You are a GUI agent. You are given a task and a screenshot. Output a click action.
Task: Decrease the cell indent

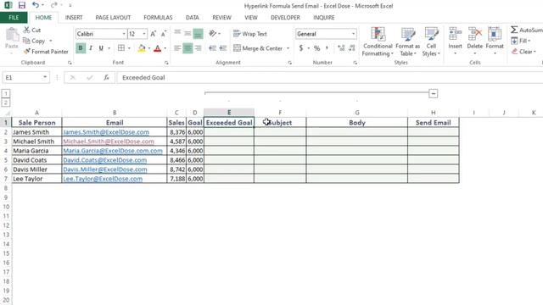click(212, 48)
